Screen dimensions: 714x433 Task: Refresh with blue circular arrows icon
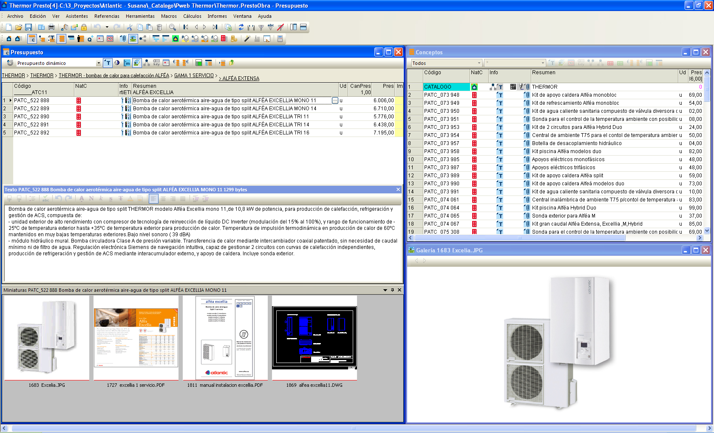point(241,27)
